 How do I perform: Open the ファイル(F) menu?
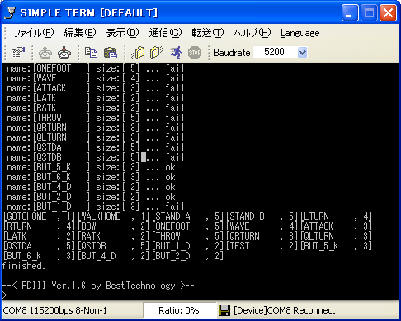click(34, 33)
